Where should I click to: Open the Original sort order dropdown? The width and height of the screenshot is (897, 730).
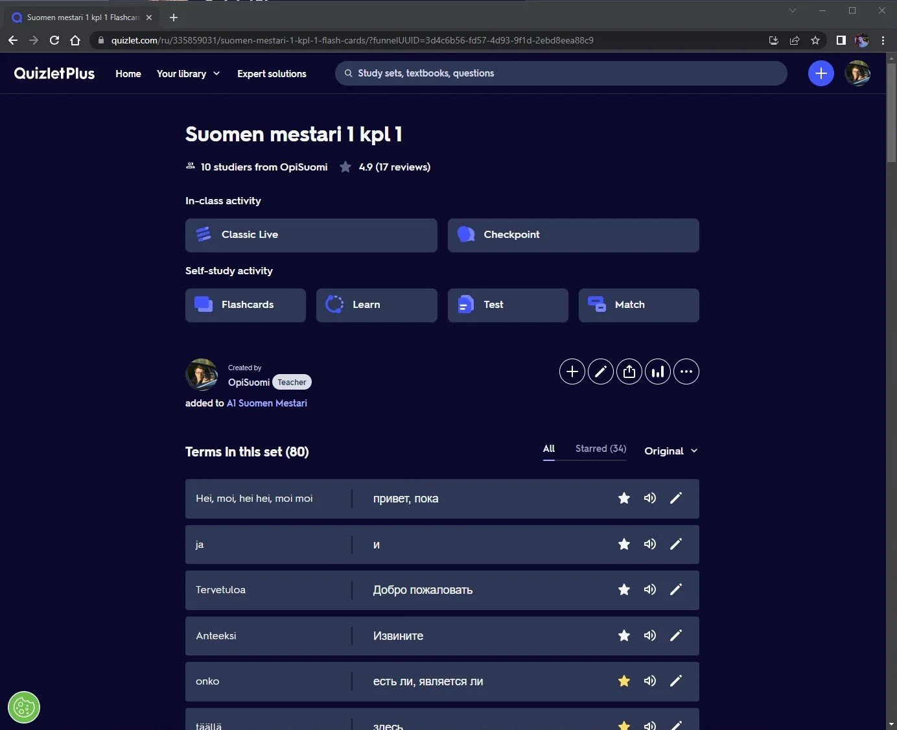click(671, 451)
